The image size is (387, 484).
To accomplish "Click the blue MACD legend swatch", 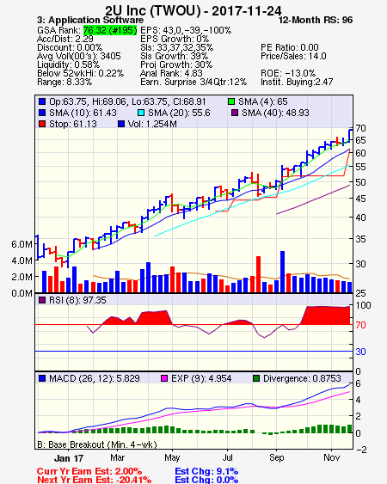I will [42, 378].
